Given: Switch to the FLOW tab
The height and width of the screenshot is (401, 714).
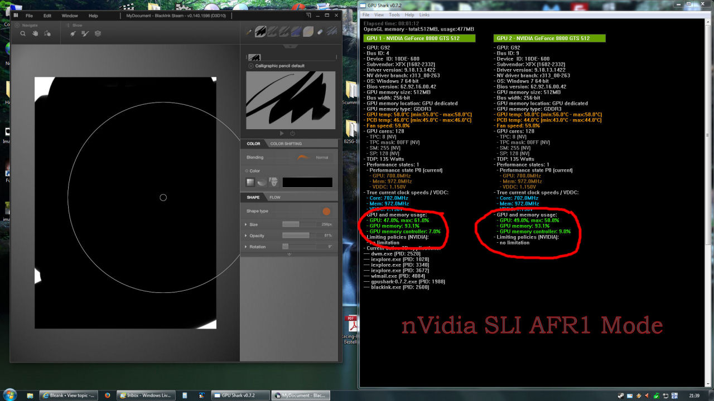Looking at the screenshot, I should 275,197.
